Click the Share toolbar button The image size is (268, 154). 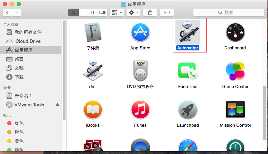coord(150,12)
